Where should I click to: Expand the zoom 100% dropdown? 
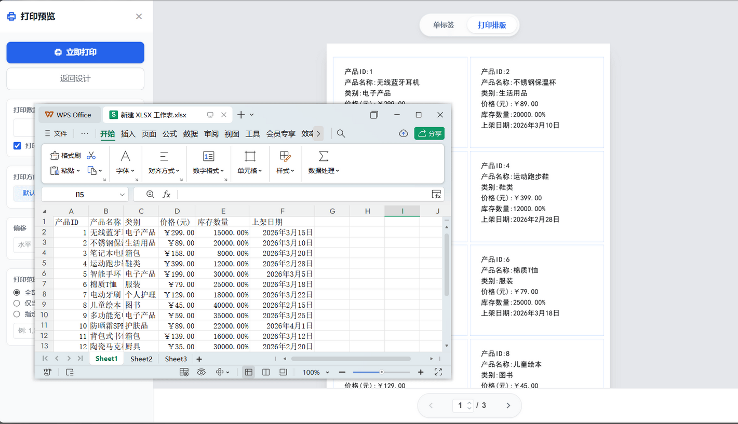pyautogui.click(x=327, y=372)
